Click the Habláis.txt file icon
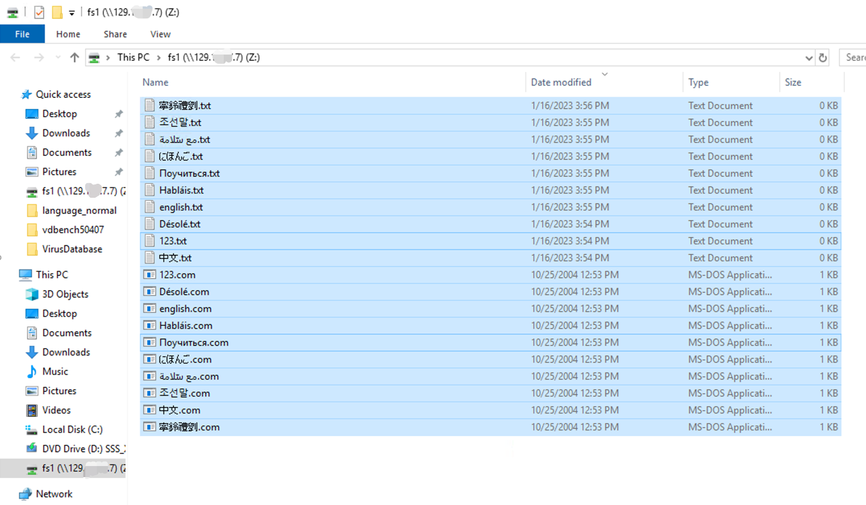The image size is (866, 505). click(x=150, y=190)
